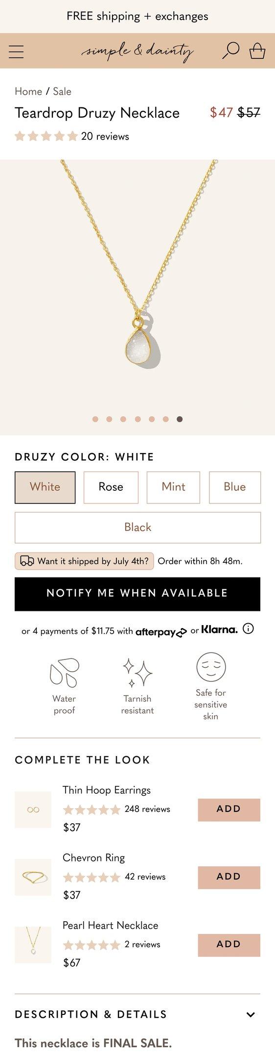Image resolution: width=275 pixels, height=1059 pixels.
Task: Add Pearl Heart Necklace to order
Action: pyautogui.click(x=229, y=945)
